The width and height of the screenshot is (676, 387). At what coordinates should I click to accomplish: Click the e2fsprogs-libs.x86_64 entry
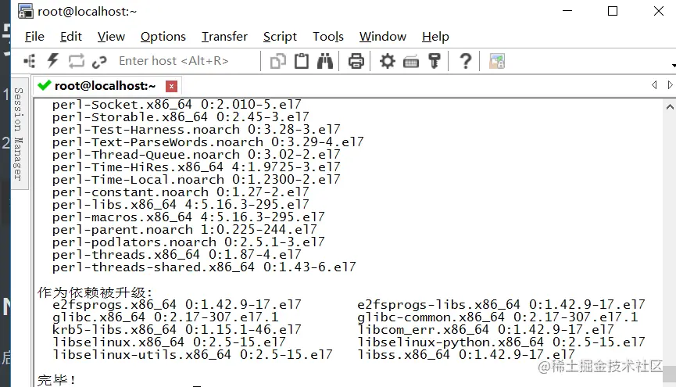[x=501, y=305]
